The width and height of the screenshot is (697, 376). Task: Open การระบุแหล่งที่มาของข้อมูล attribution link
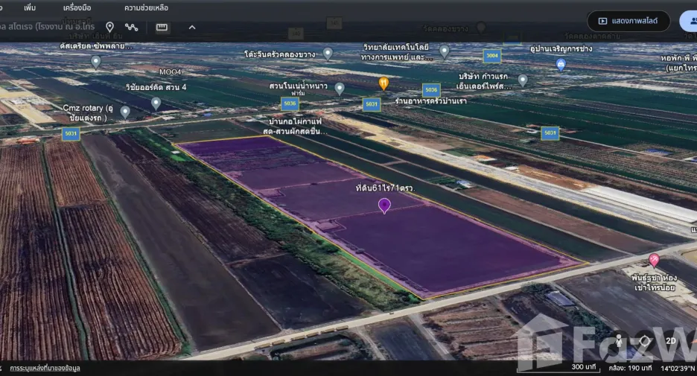click(45, 368)
